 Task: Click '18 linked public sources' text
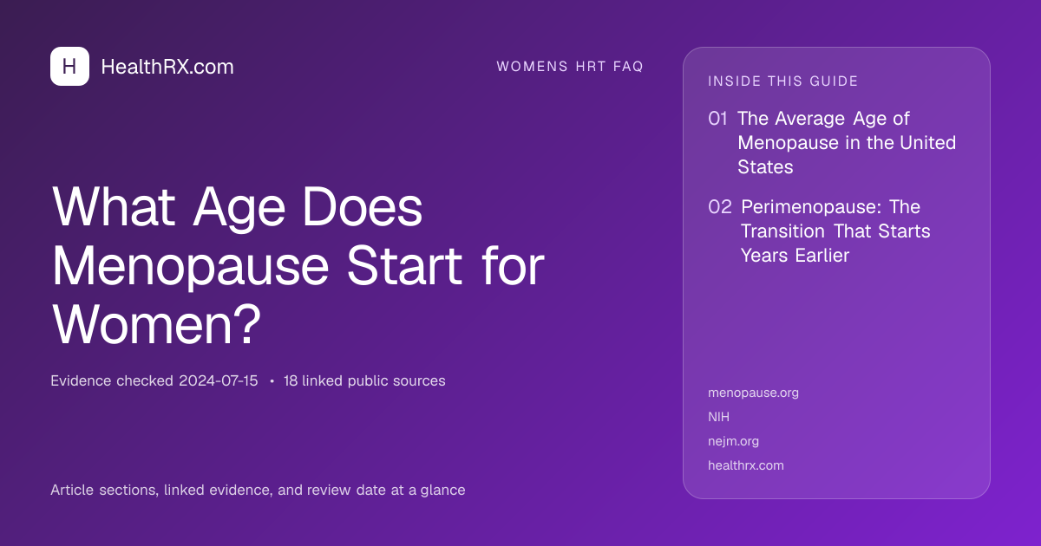(364, 380)
